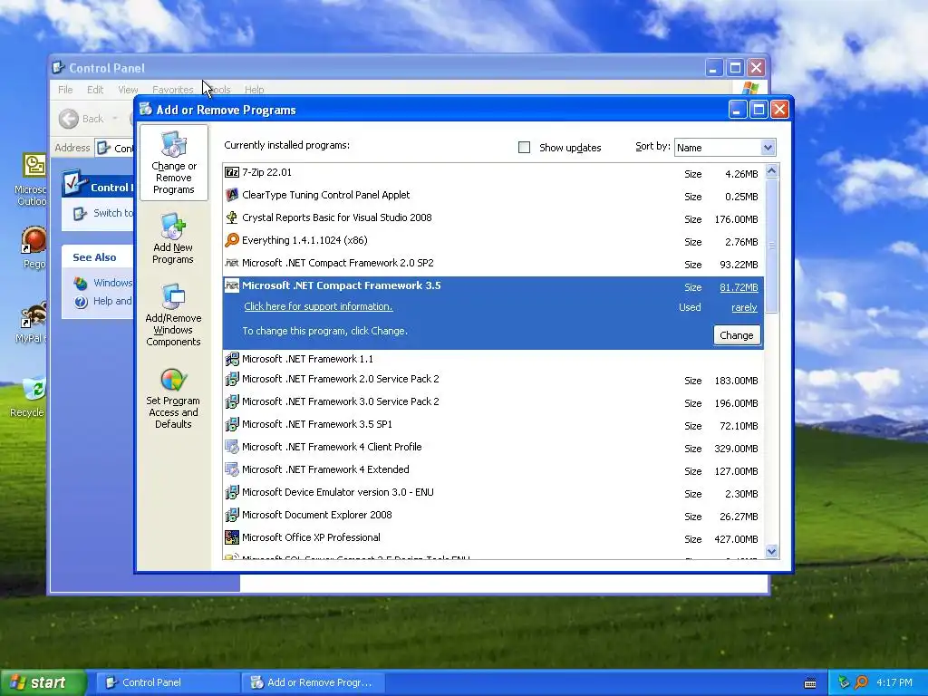Select 7-Zip 22.01 entry text
Image resolution: width=928 pixels, height=696 pixels.
[266, 172]
